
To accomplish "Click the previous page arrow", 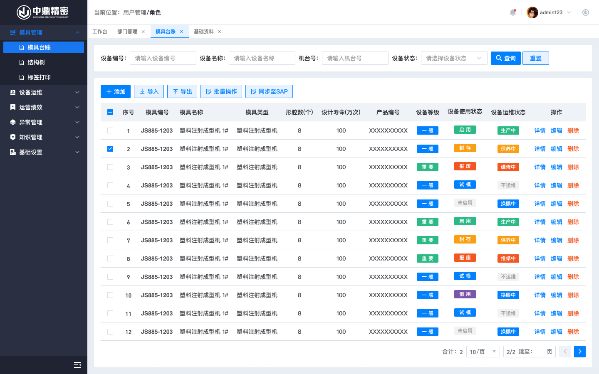I will pyautogui.click(x=565, y=352).
